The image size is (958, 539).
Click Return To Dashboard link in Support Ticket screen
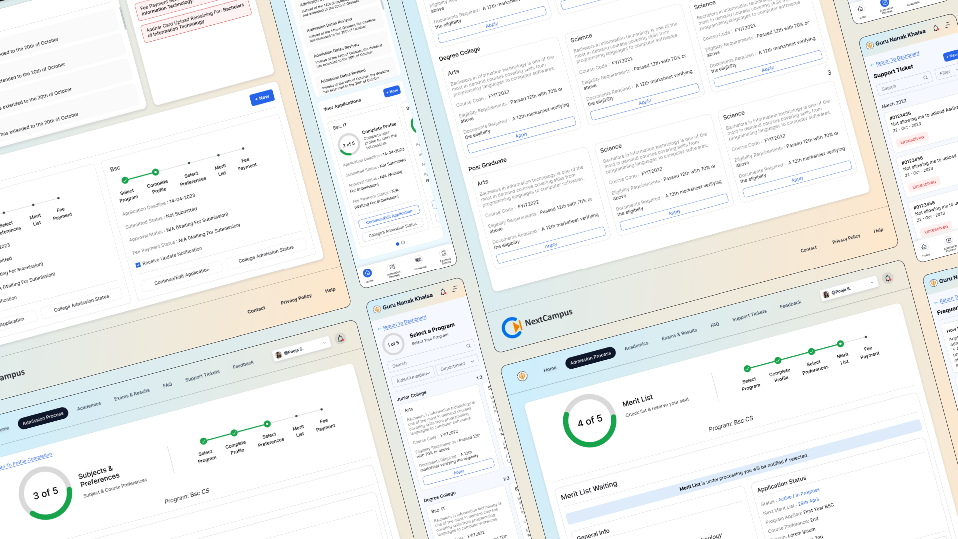tap(897, 58)
